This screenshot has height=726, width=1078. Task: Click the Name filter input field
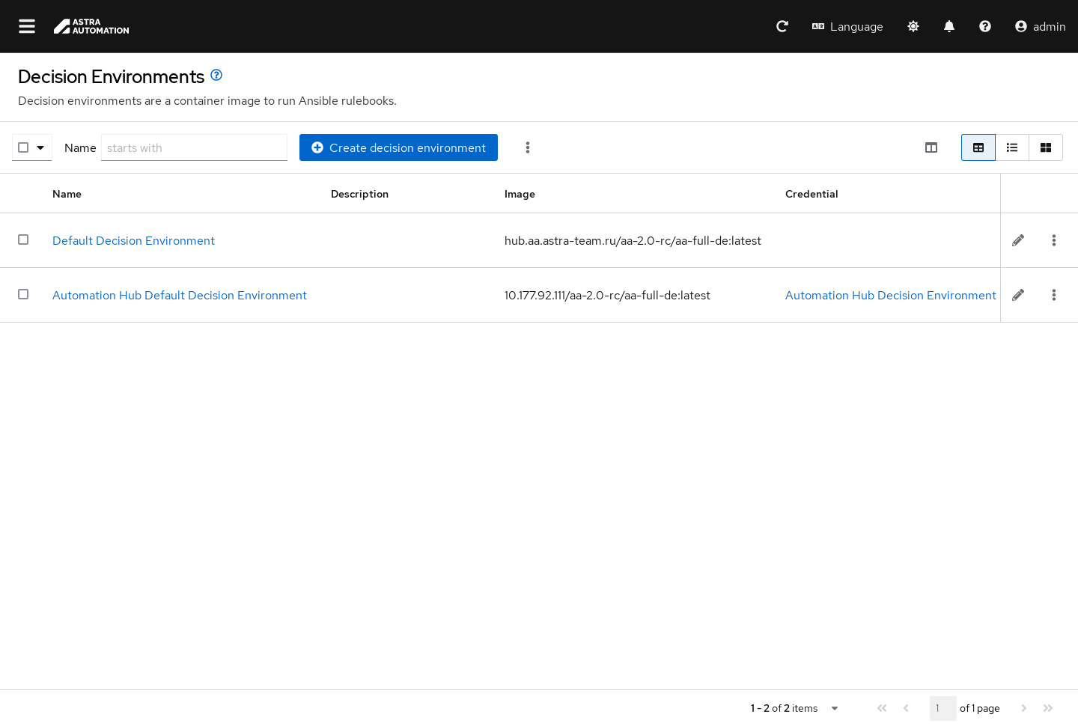coord(194,147)
